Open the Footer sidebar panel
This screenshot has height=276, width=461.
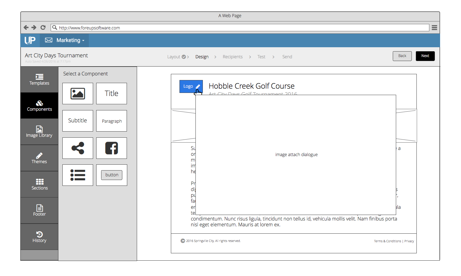pos(39,211)
